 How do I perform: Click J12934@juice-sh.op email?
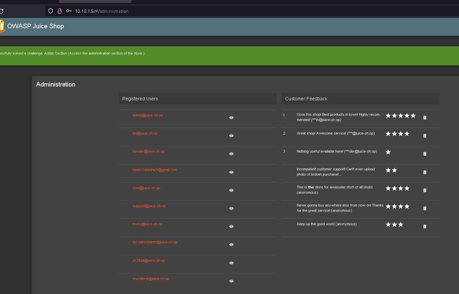click(149, 260)
